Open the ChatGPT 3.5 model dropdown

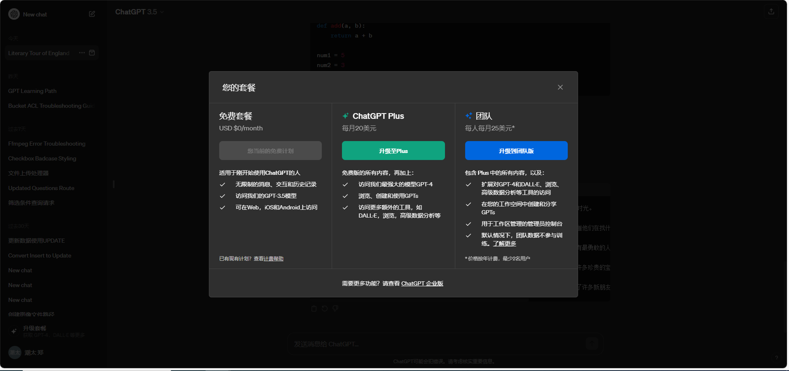pos(140,12)
